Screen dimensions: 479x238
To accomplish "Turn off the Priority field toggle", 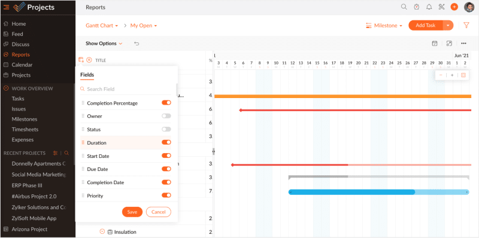I will coord(166,196).
